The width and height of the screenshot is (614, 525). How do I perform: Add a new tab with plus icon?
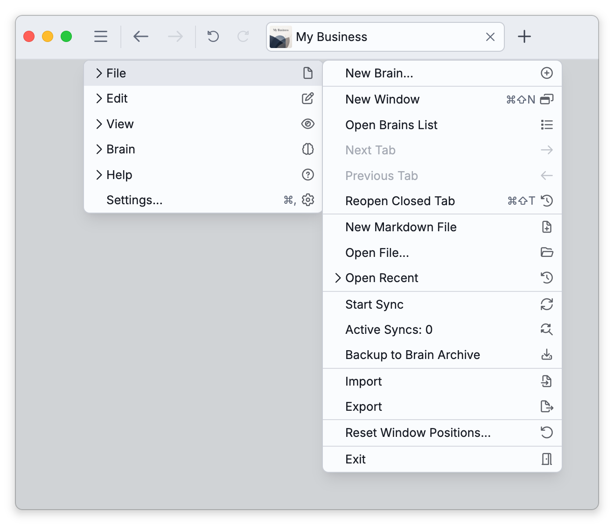click(524, 36)
